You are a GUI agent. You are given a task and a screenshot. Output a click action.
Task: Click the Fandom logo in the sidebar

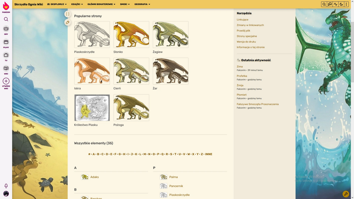pos(6,5)
